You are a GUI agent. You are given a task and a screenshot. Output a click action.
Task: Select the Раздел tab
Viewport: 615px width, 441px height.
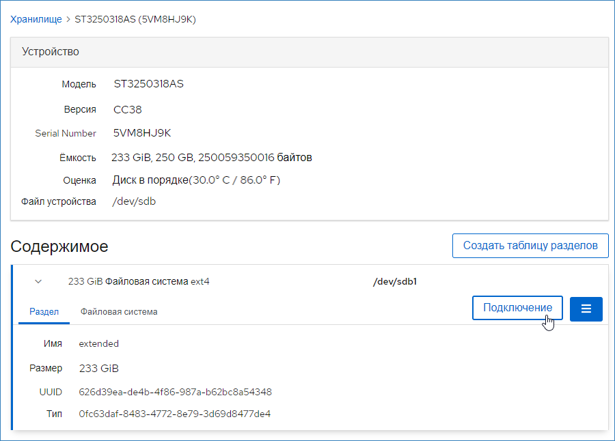(44, 311)
